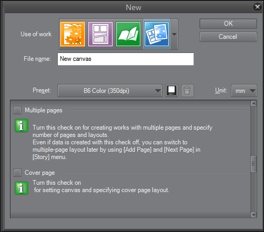Click the scrollbar thumb in settings panel
264x232 pixels.
[253, 164]
